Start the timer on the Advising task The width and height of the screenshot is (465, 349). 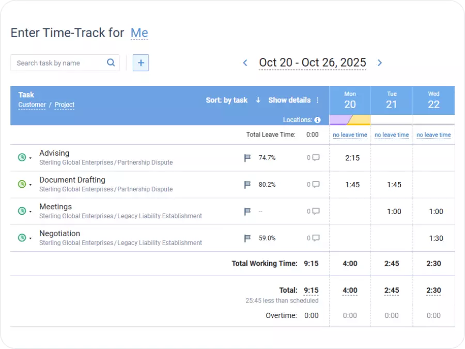(21, 158)
